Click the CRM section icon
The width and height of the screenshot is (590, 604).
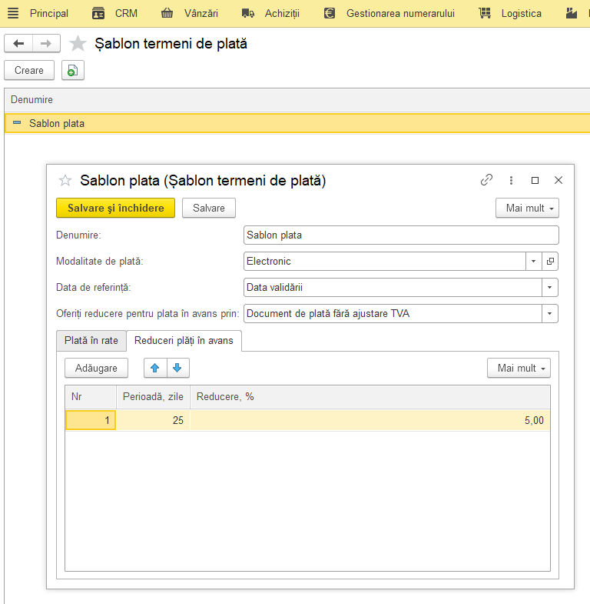98,14
